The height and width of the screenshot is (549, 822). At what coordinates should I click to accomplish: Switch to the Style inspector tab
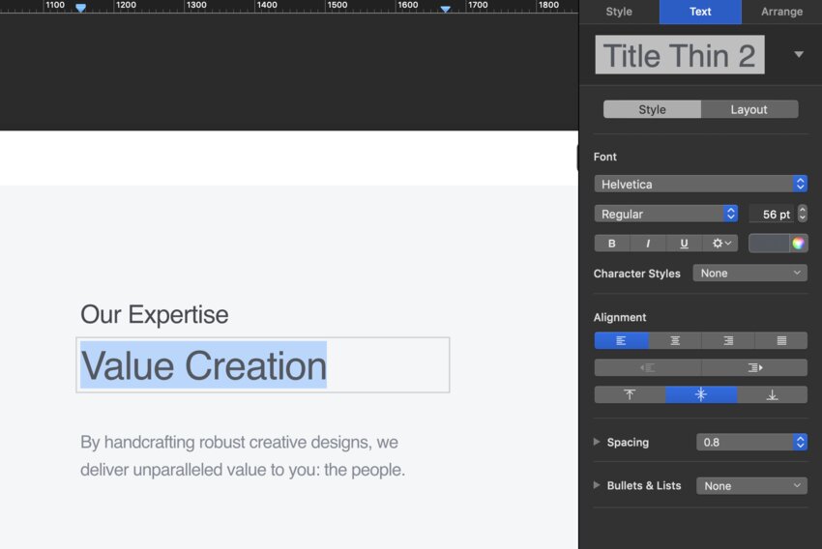click(x=619, y=12)
